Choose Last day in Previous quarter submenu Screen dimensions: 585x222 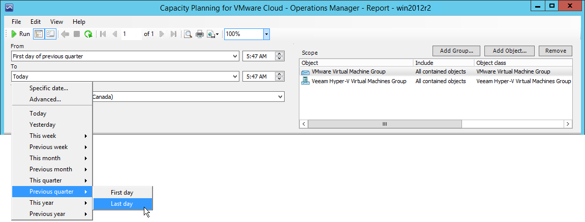[x=123, y=204]
